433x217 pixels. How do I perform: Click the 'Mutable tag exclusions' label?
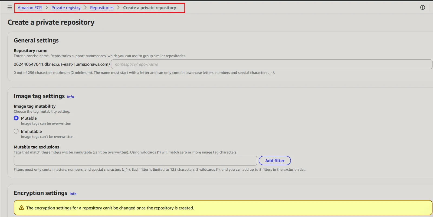click(36, 147)
